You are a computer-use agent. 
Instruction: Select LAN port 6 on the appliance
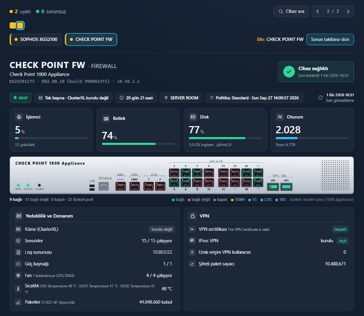tap(186, 182)
